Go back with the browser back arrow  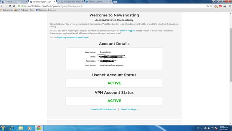point(1,6)
